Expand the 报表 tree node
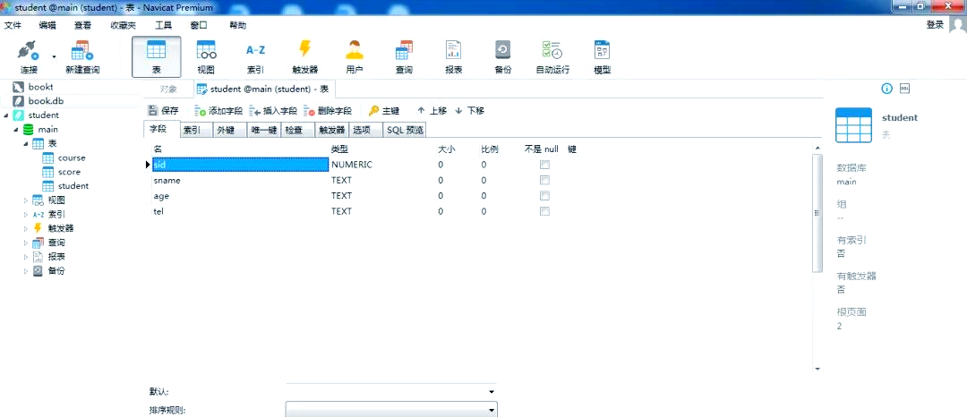 [26, 257]
